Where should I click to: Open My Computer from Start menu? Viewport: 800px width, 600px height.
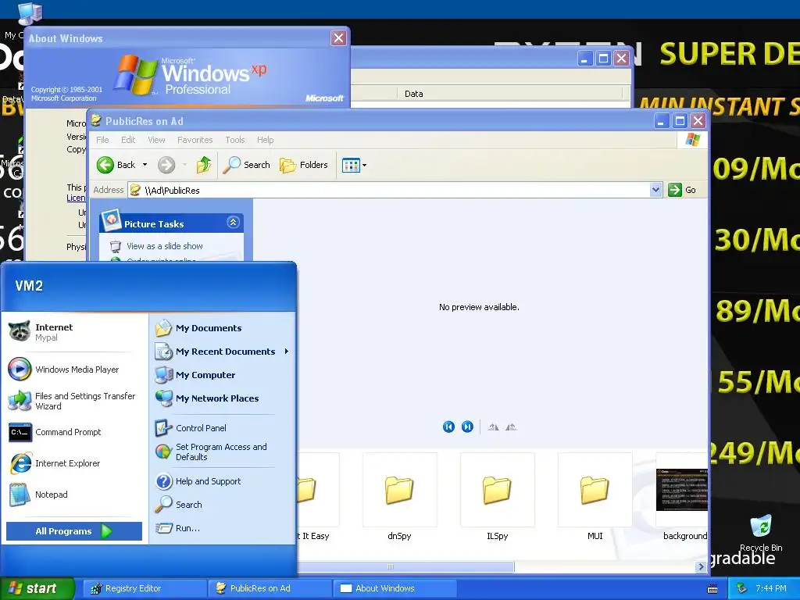tap(223, 375)
